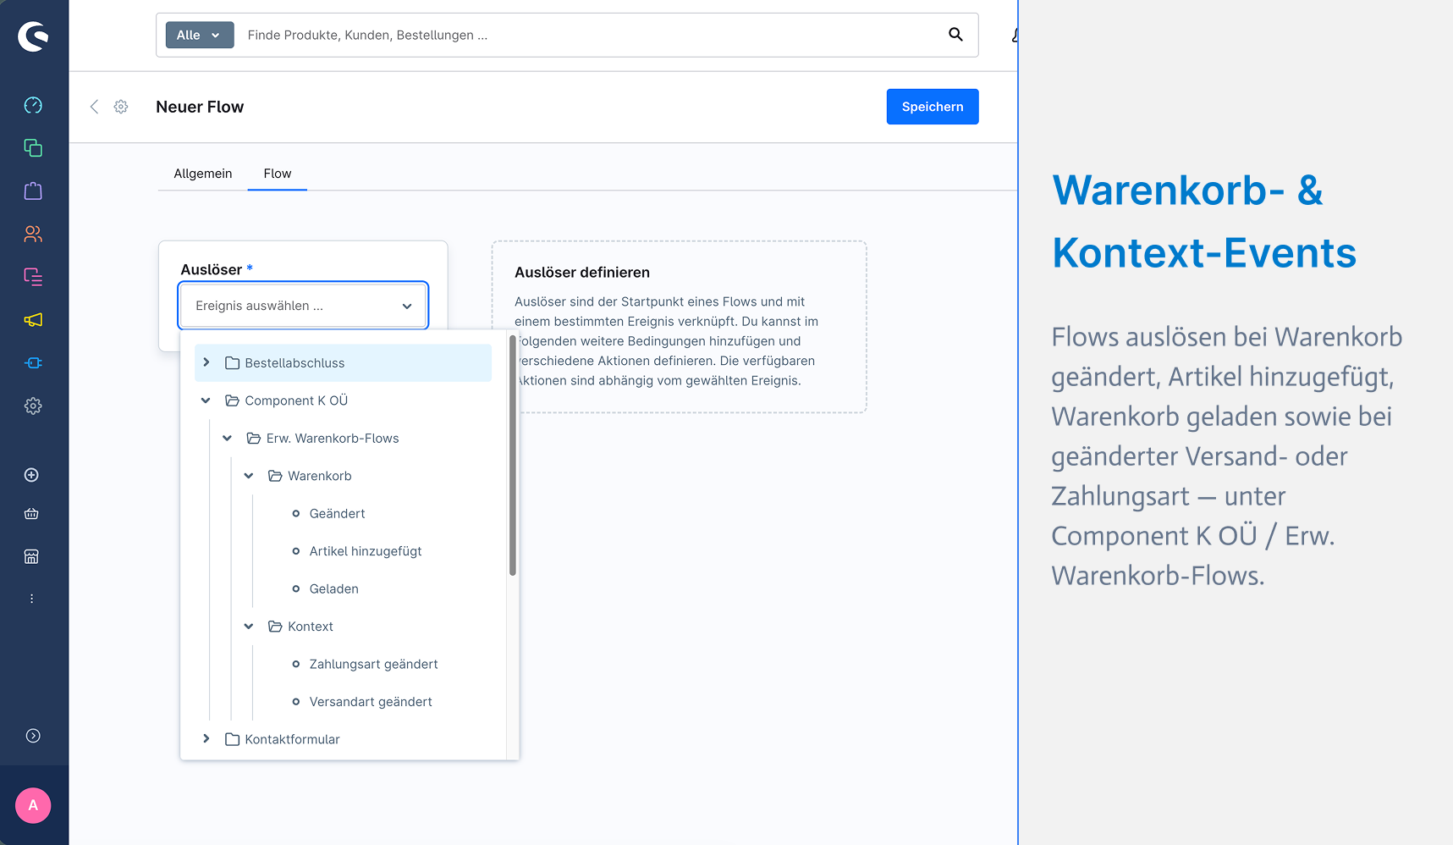
Task: Click the Shopware logo at top left
Action: (33, 36)
